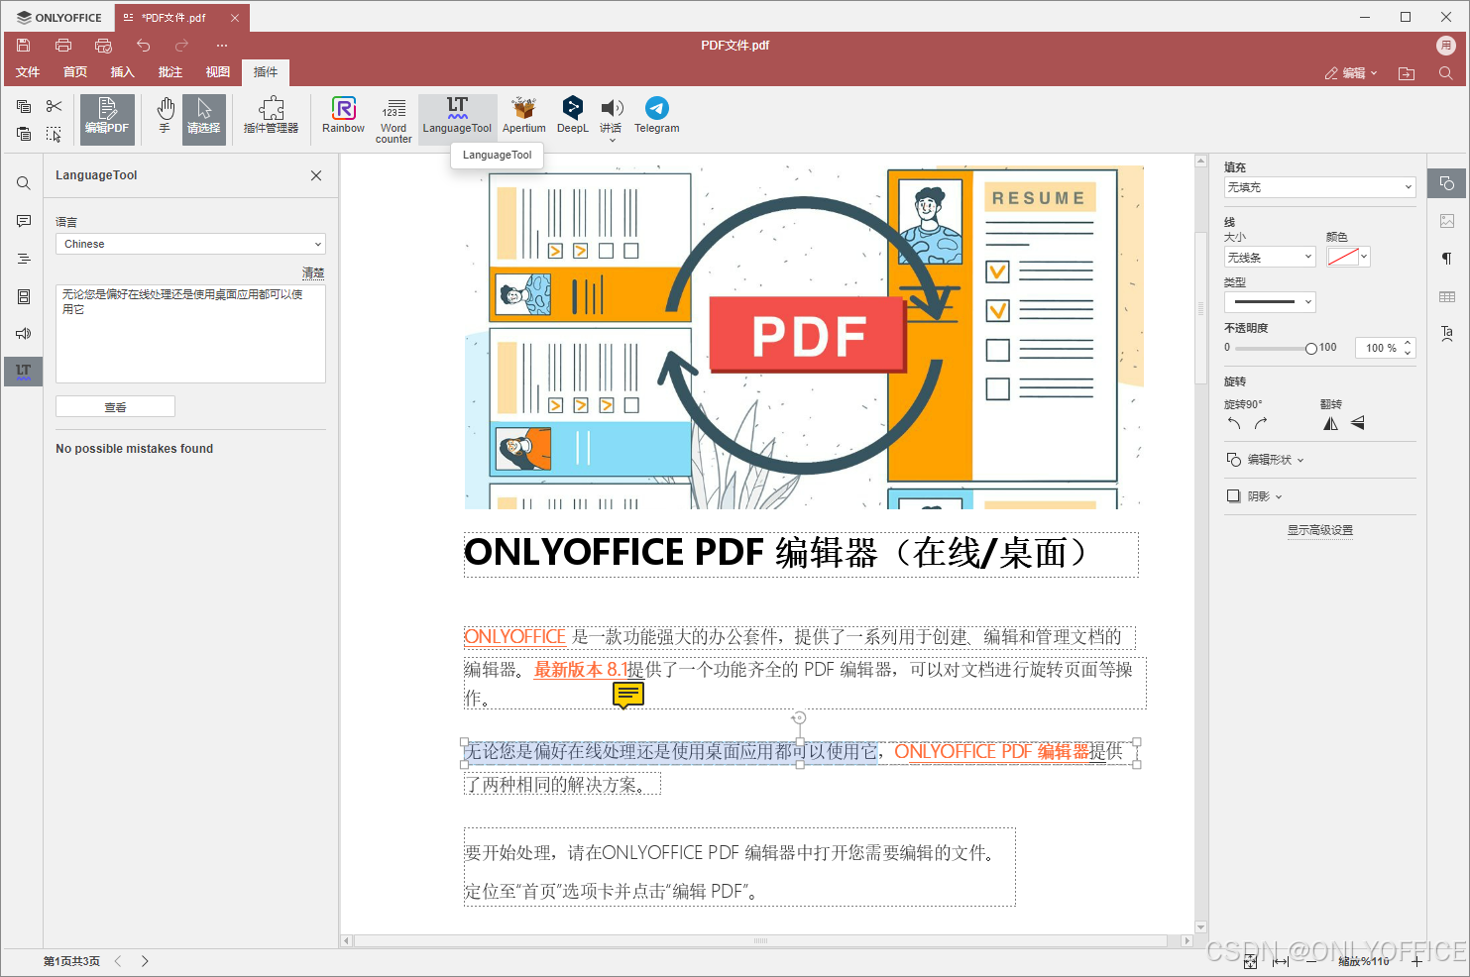Open the search panel in left sidebar
The width and height of the screenshot is (1470, 977).
tap(24, 183)
